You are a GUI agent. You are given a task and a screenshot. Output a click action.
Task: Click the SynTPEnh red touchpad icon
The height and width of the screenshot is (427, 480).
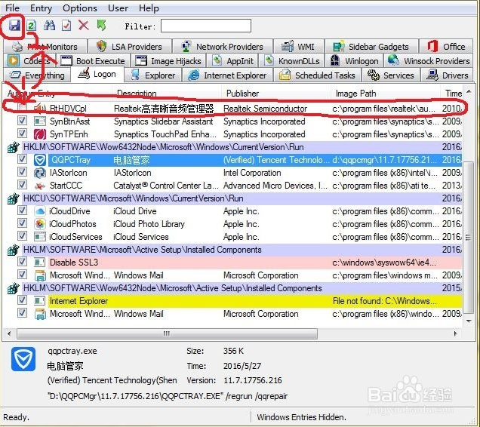[x=40, y=134]
